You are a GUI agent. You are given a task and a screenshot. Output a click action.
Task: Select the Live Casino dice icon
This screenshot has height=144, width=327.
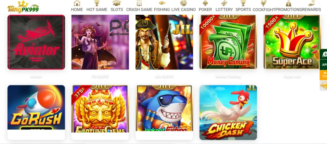184,3
